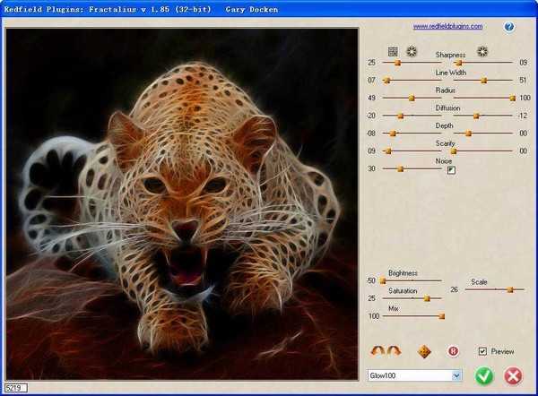The image size is (538, 396).
Task: Click the right sun-shaped icon beside Sharpness
Action: pyautogui.click(x=482, y=51)
